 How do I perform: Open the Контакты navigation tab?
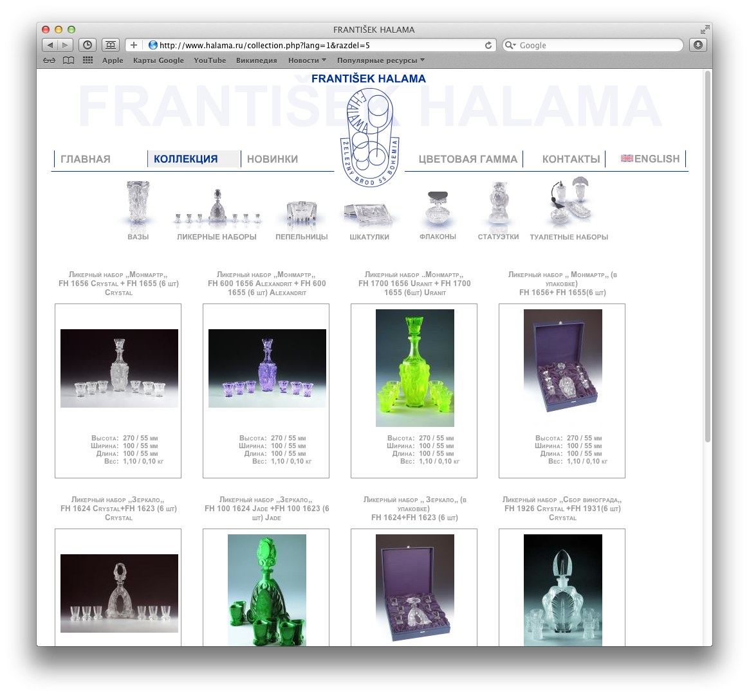571,159
